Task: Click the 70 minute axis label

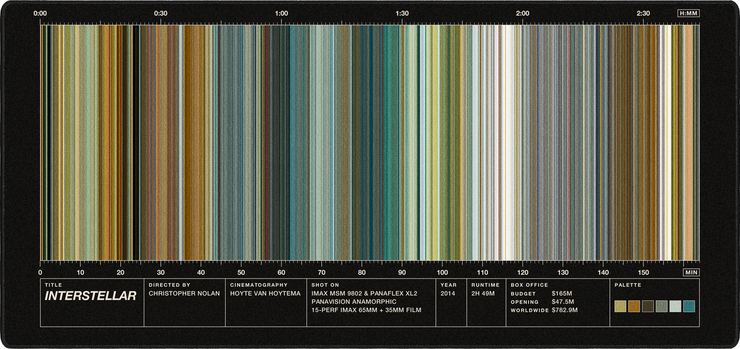Action: click(321, 273)
